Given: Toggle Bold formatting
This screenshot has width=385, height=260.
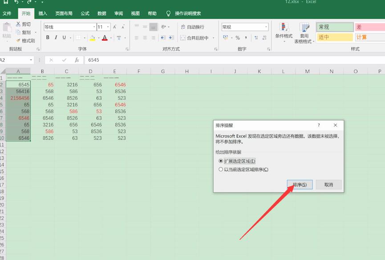Looking at the screenshot, I should [x=48, y=37].
